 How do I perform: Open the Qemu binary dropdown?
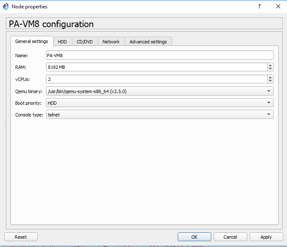(160, 91)
